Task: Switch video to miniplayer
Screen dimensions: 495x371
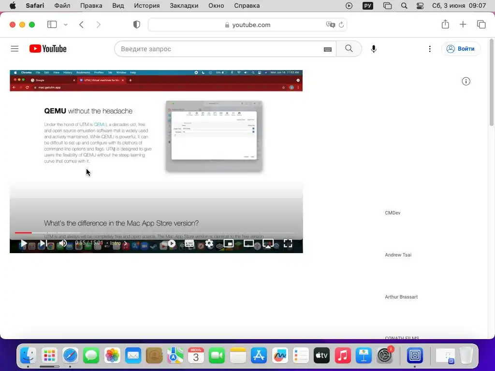Action: pos(229,243)
